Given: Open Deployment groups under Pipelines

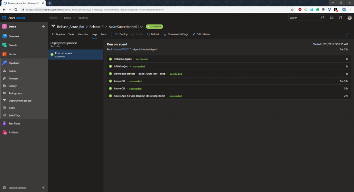Looking at the screenshot, I should coord(20,101).
